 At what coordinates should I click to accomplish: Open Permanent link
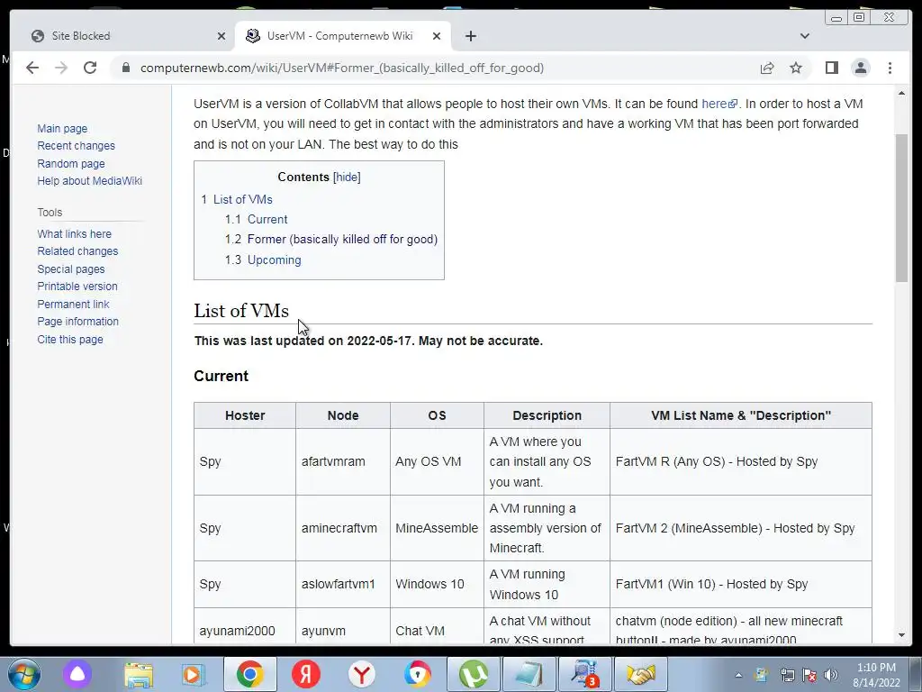[73, 304]
